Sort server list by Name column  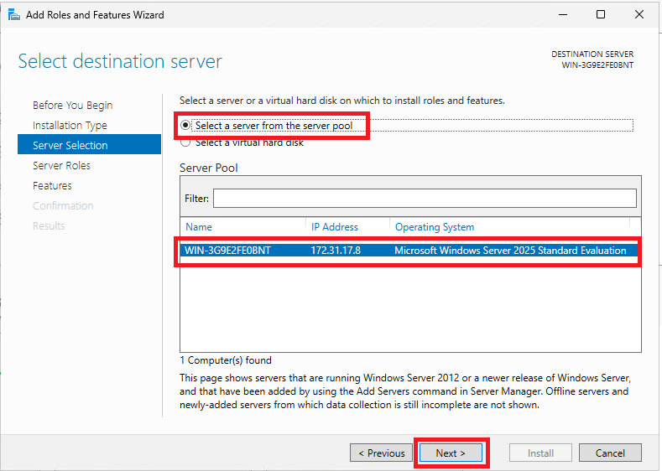[199, 227]
